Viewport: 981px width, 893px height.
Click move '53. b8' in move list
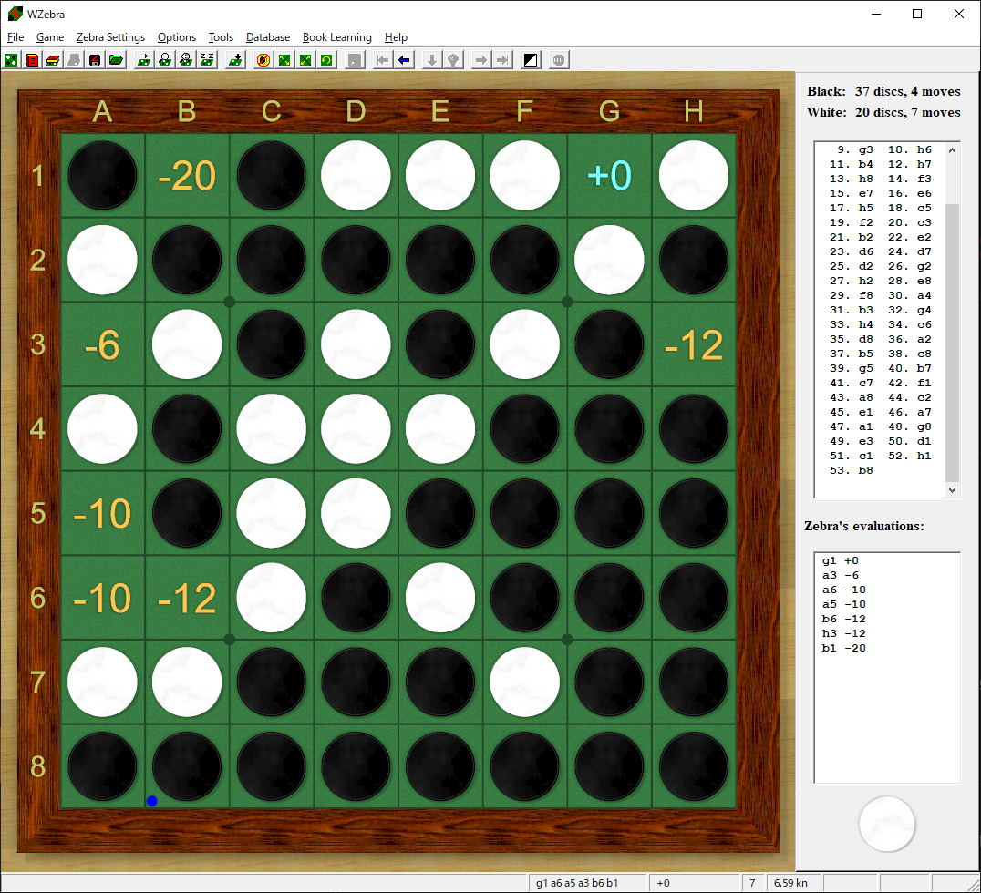[852, 470]
